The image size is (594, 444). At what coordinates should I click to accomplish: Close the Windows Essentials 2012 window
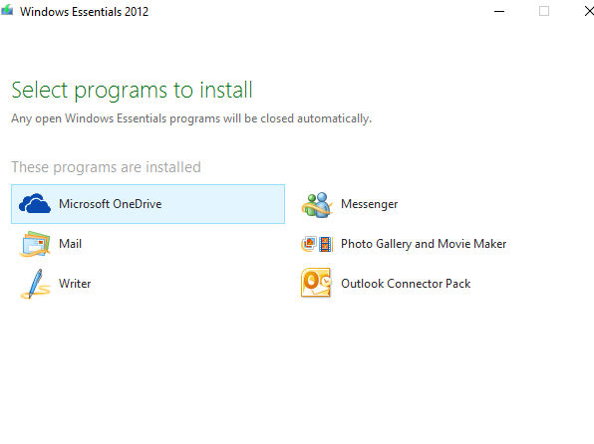(588, 11)
